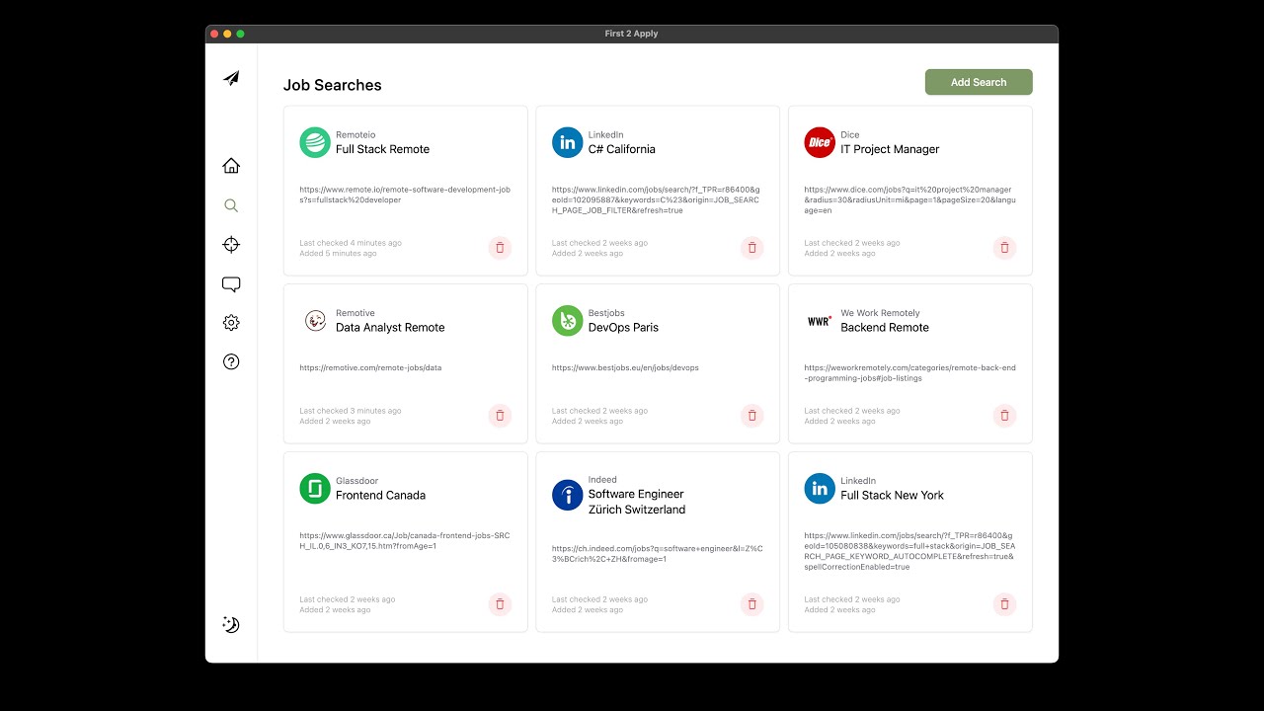The width and height of the screenshot is (1264, 711).
Task: Delete the Frontend Canada search
Action: [500, 604]
